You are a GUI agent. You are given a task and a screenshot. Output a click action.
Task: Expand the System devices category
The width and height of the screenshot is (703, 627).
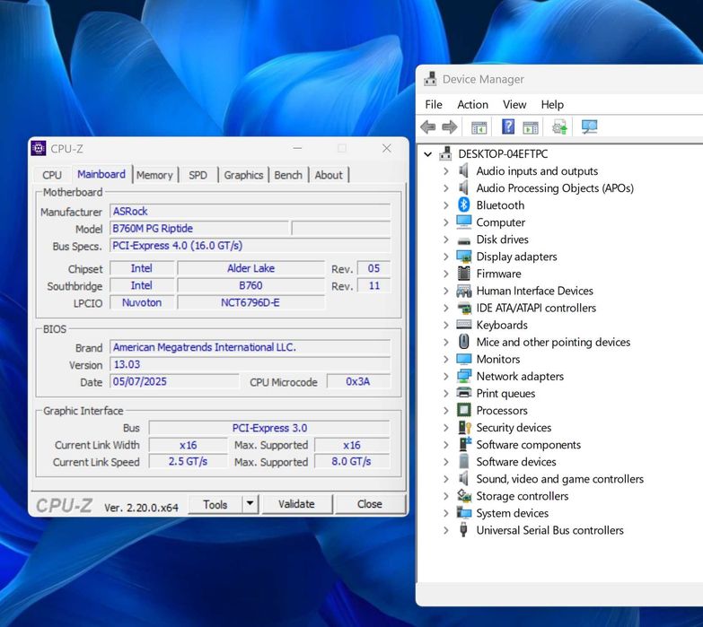coord(445,513)
